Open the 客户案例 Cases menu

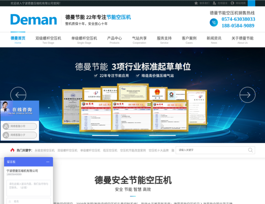coord(189,40)
